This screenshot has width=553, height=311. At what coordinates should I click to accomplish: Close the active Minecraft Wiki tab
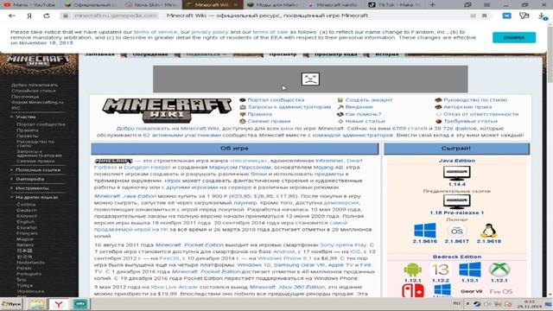click(236, 5)
